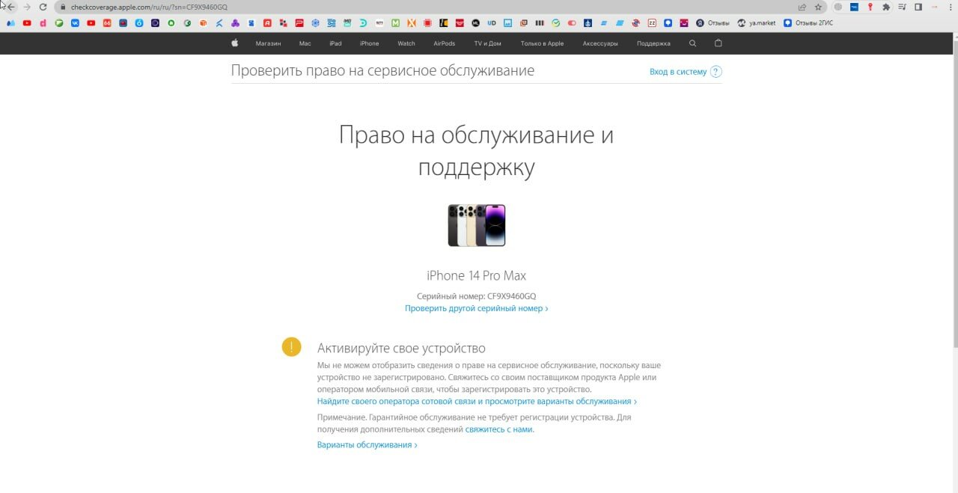Open the browser side panel icon
This screenshot has height=493, width=958.
click(x=918, y=7)
